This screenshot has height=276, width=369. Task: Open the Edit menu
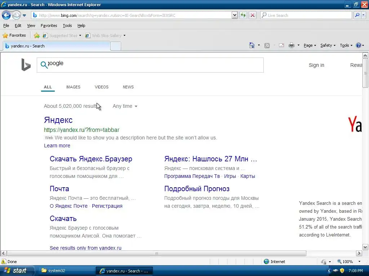(18, 26)
